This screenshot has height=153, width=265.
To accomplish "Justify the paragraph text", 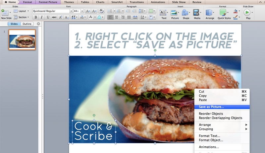I will click(129, 17).
